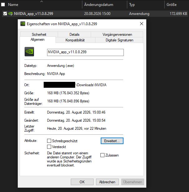This screenshot has width=189, height=192.
Task: Click the NVIDIA file icon in the Explorer list row
Action: [10, 14]
